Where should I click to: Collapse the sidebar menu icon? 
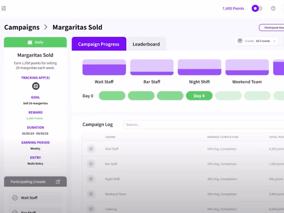coord(4,8)
